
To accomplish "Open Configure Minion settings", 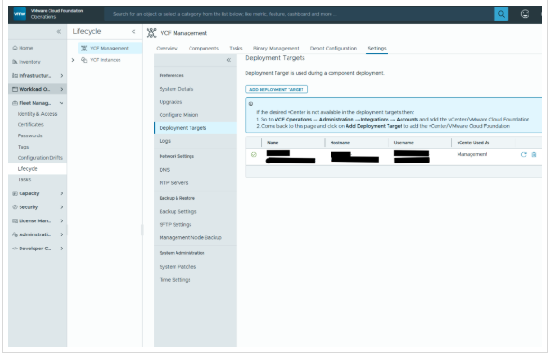I will tap(178, 115).
